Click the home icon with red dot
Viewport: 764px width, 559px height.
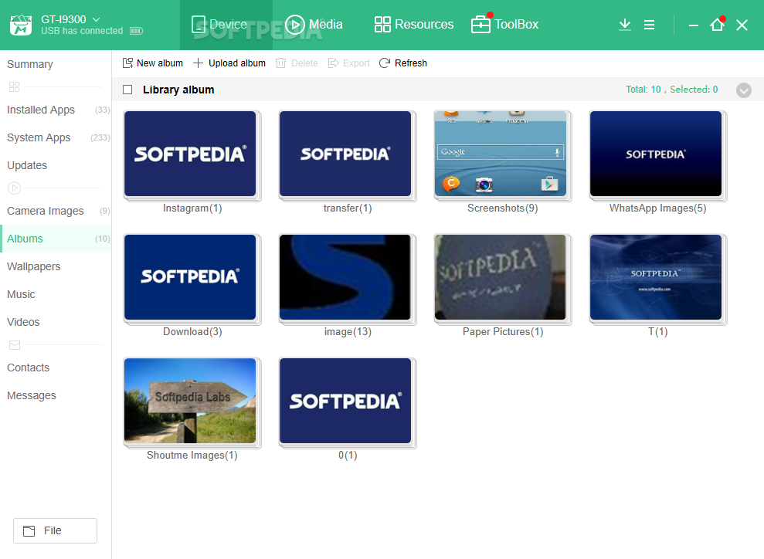[x=717, y=24]
